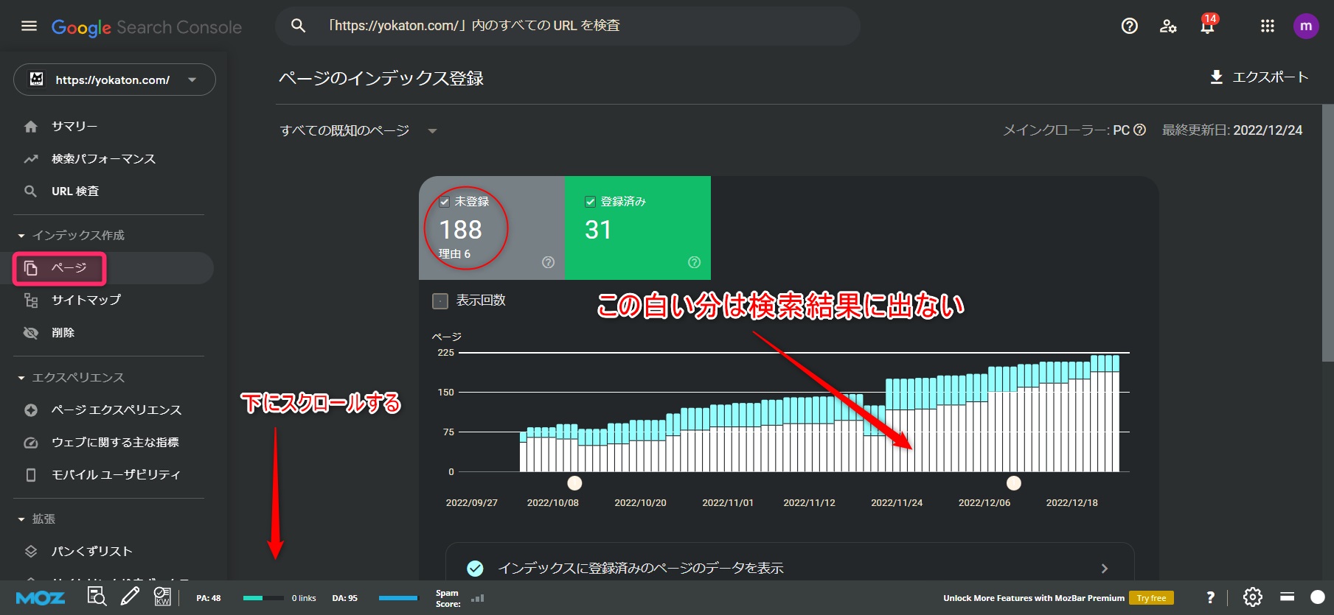Click the MozBar highlight pencil icon

tap(130, 597)
